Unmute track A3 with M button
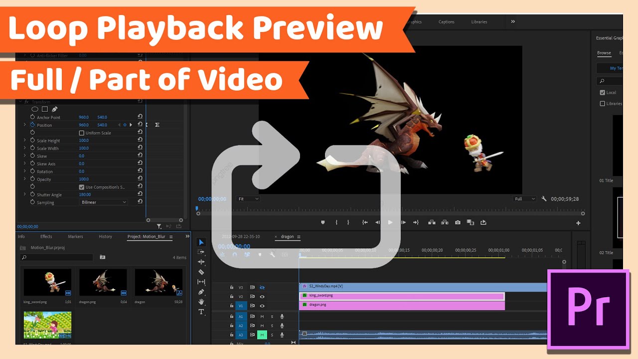638x359 pixels. [x=262, y=335]
